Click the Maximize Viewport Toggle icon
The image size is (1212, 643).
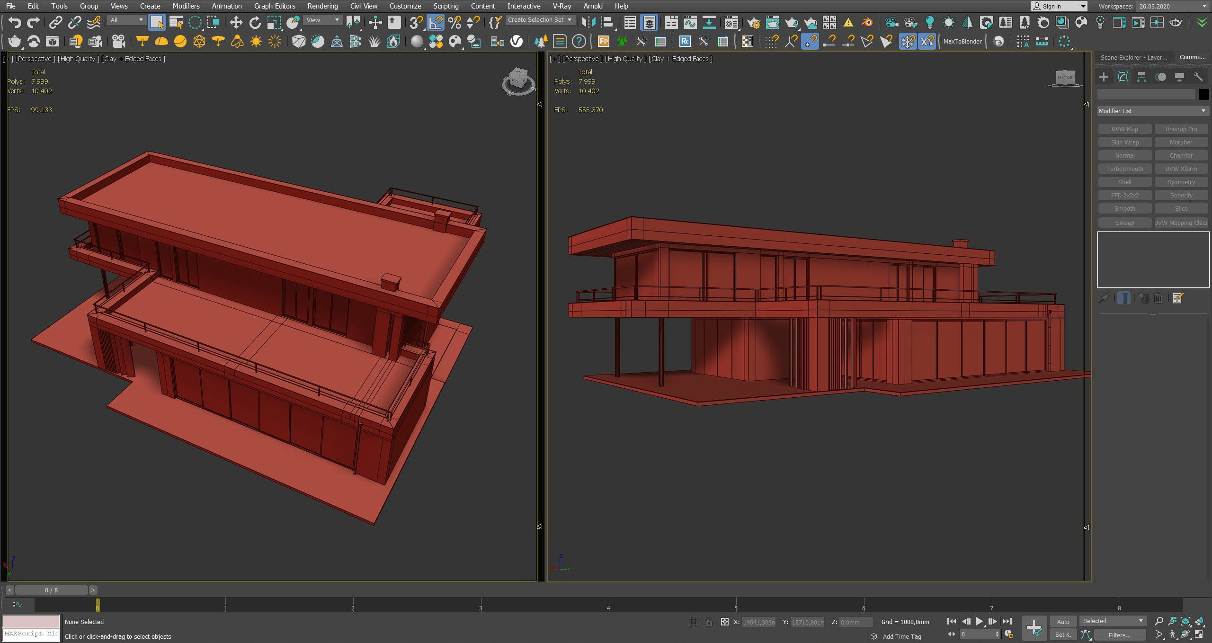[x=1199, y=634]
